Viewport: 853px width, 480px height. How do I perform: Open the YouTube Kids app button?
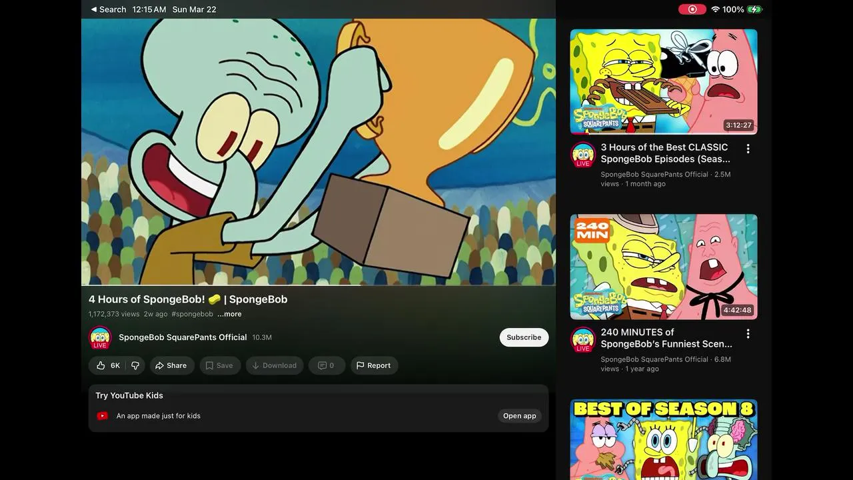[x=519, y=416]
